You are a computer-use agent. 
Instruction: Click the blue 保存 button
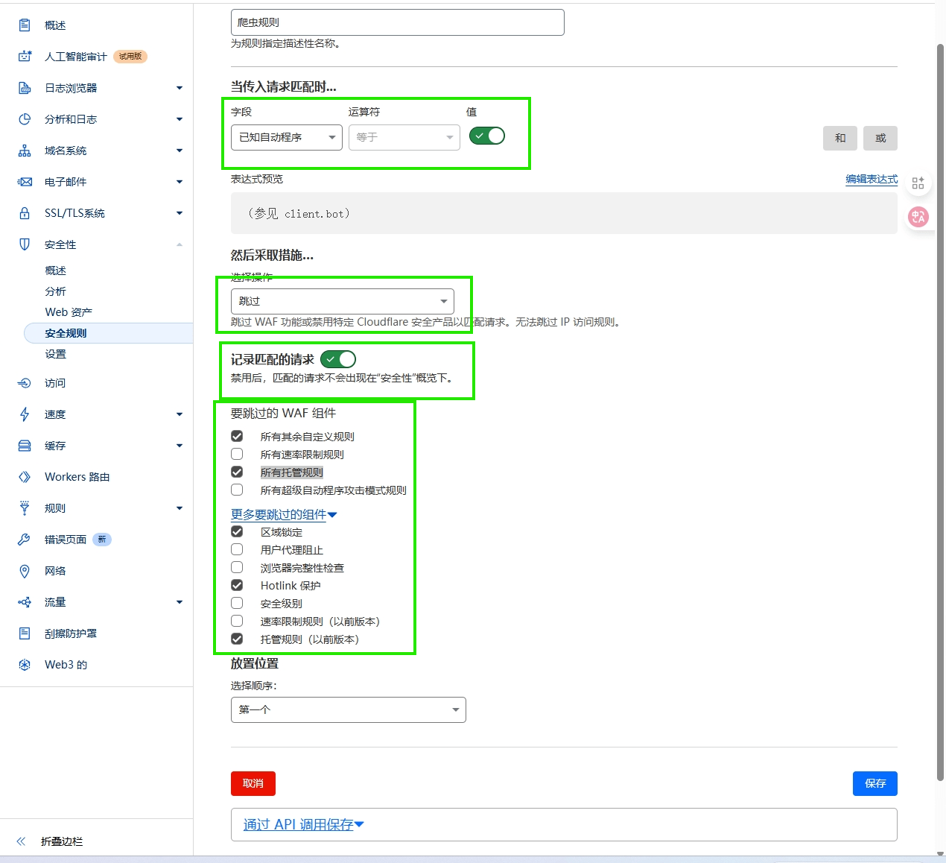(874, 783)
